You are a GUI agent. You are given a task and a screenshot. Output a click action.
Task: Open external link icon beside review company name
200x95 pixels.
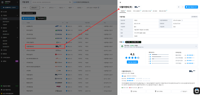pos(132,71)
